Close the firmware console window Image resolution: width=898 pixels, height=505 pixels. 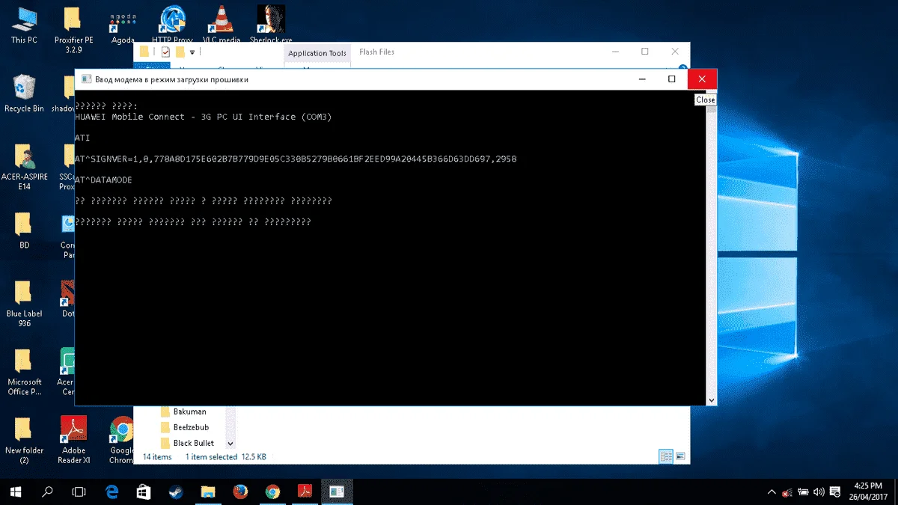coord(702,79)
